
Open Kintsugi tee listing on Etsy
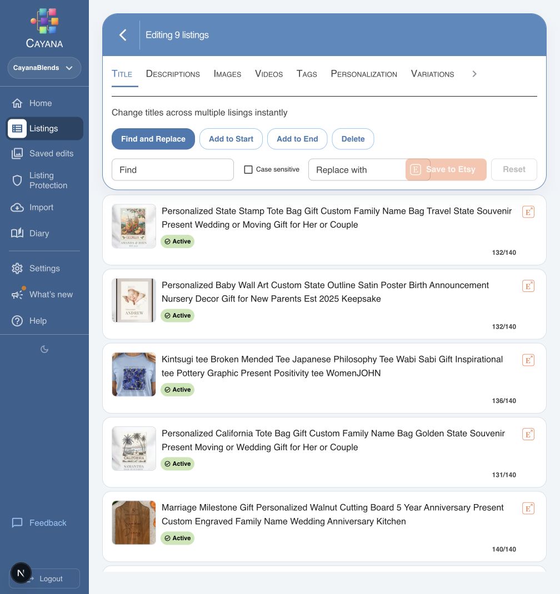point(528,360)
